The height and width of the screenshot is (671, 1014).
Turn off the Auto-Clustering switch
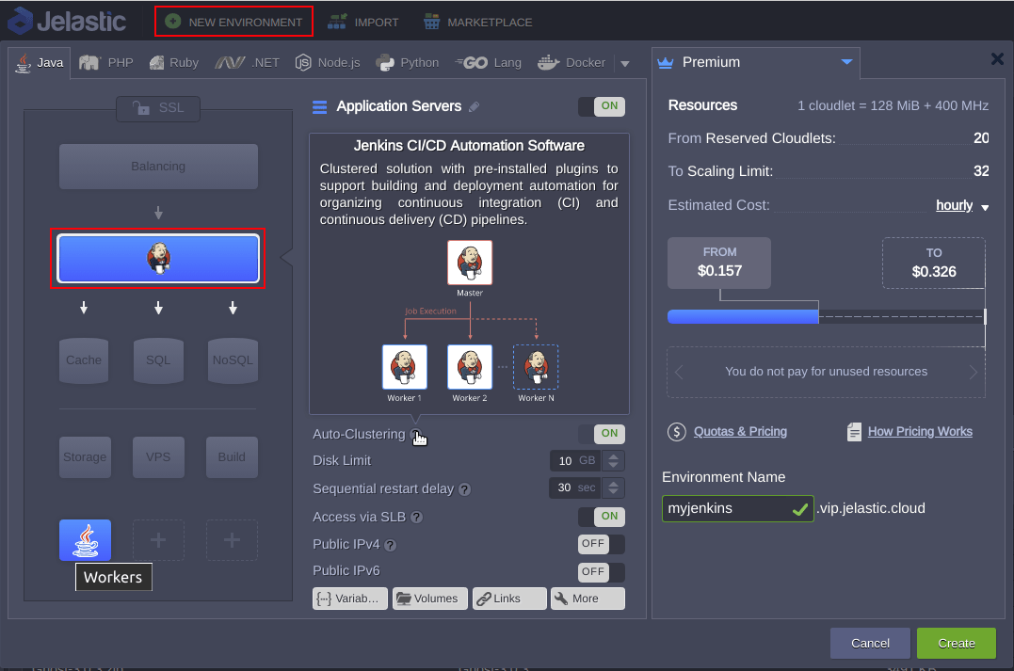[x=602, y=433]
